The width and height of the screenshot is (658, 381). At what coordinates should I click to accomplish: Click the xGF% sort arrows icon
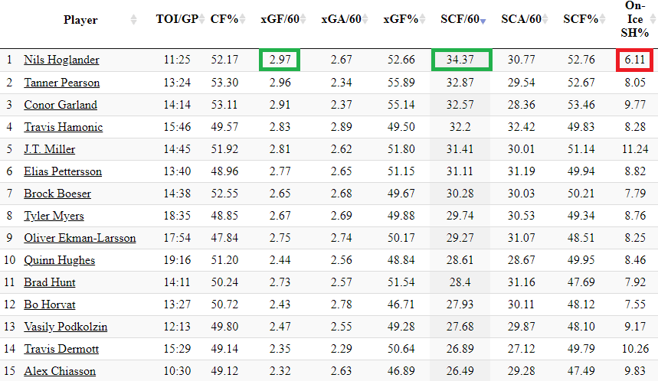[424, 19]
